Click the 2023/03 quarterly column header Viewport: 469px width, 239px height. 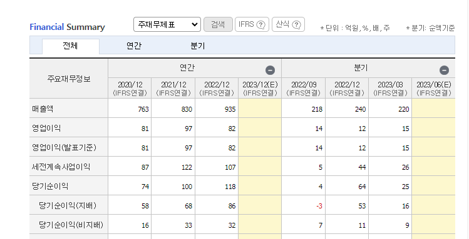(390, 89)
